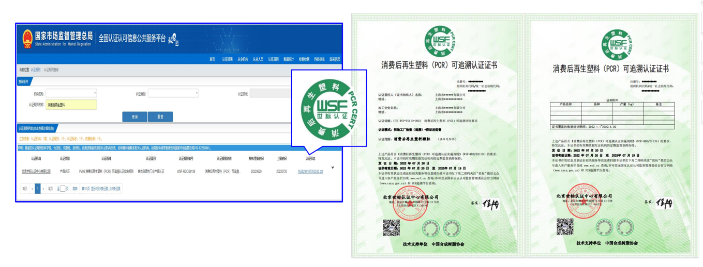The height and width of the screenshot is (267, 703).
Task: Expand the result row with the chevron arrow
Action: (333, 168)
